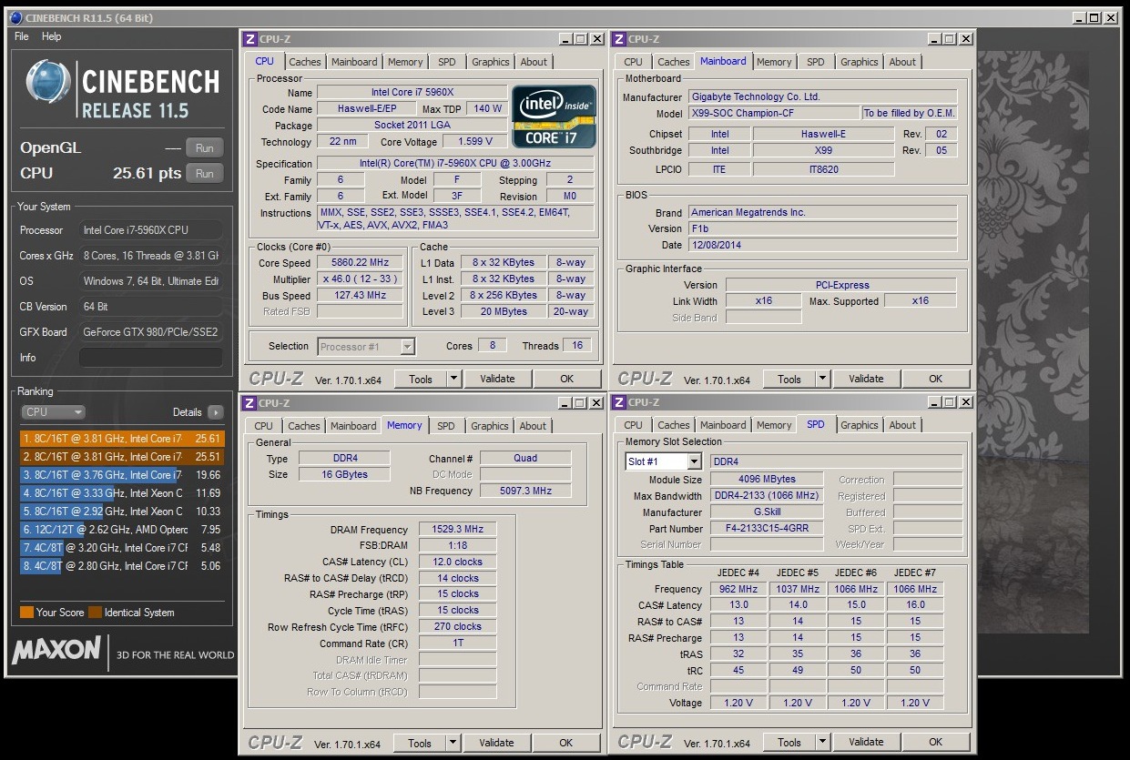Open Mainboard tab in Memory window
1130x760 pixels.
tap(353, 426)
